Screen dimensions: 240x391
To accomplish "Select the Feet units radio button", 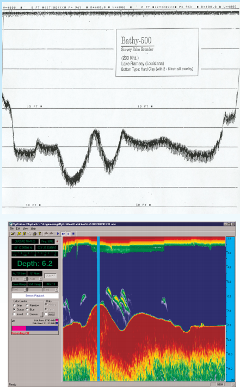I will [x=46, y=309].
